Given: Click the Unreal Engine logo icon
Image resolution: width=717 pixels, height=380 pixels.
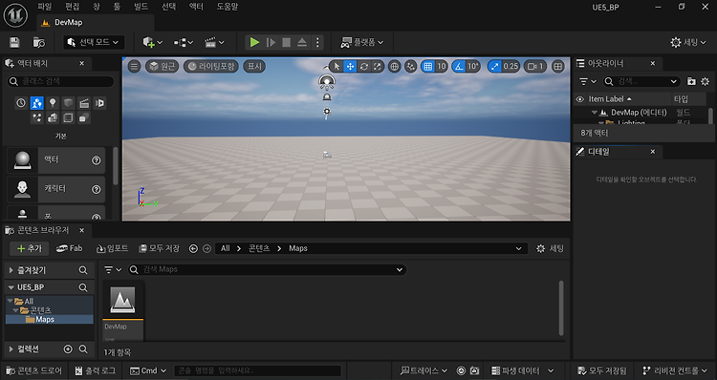Looking at the screenshot, I should pyautogui.click(x=15, y=14).
